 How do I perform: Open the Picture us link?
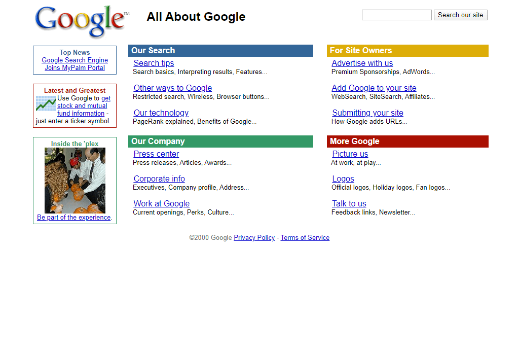(350, 154)
